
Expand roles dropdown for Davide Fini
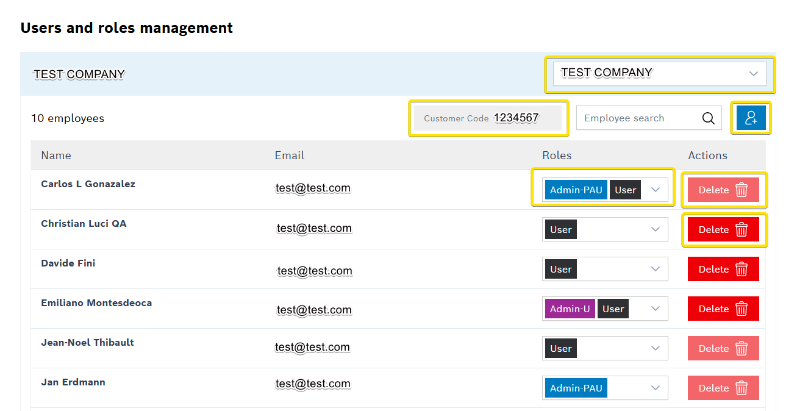[656, 269]
